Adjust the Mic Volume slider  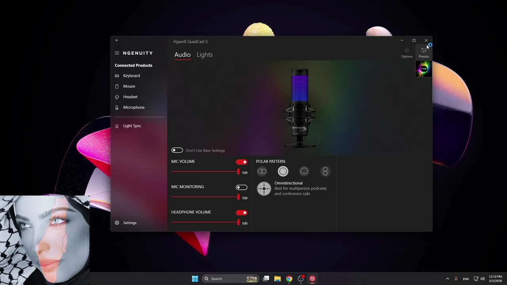click(x=205, y=172)
